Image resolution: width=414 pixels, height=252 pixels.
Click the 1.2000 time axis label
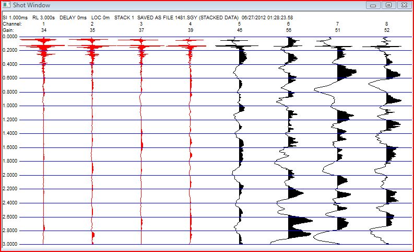(10, 120)
